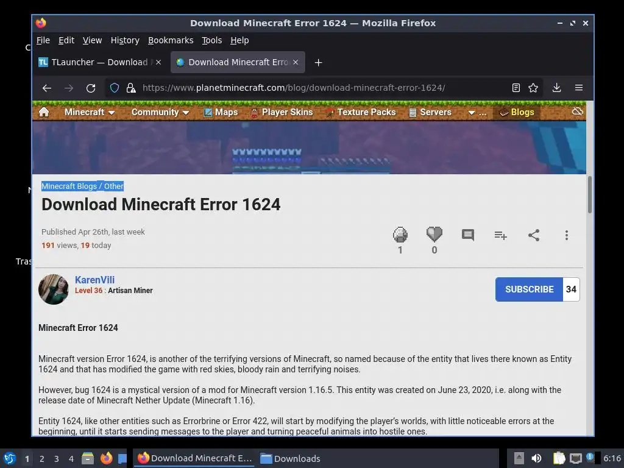Click the Download Minecraft Error 1624 heading
Viewport: 624px width, 468px height.
161,205
